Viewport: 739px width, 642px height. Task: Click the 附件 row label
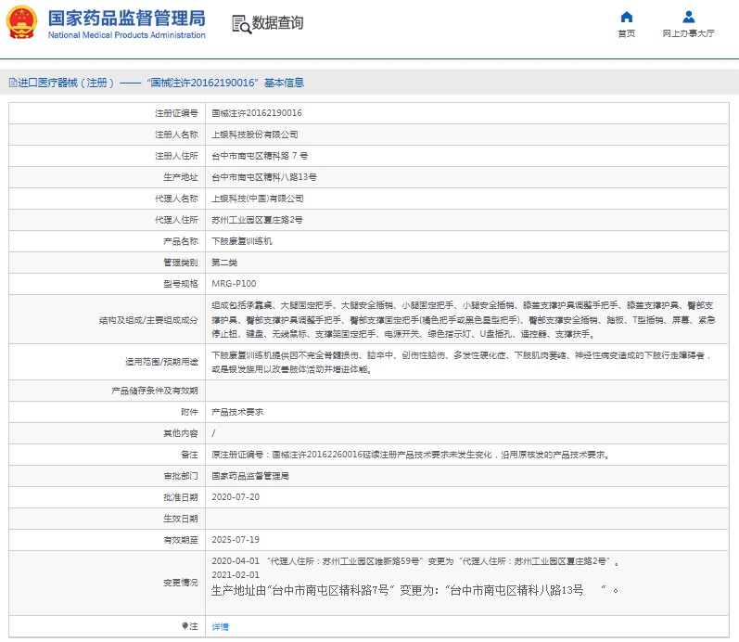pyautogui.click(x=189, y=412)
